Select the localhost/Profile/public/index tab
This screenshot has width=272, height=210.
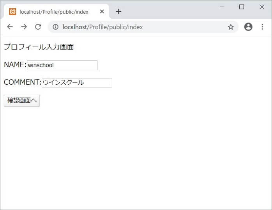pos(57,12)
